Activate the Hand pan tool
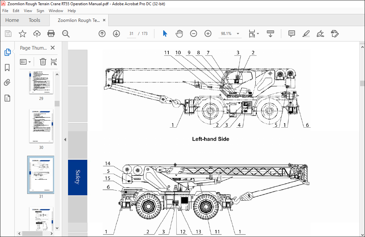Viewport: 365px width, 237px height. (179, 34)
